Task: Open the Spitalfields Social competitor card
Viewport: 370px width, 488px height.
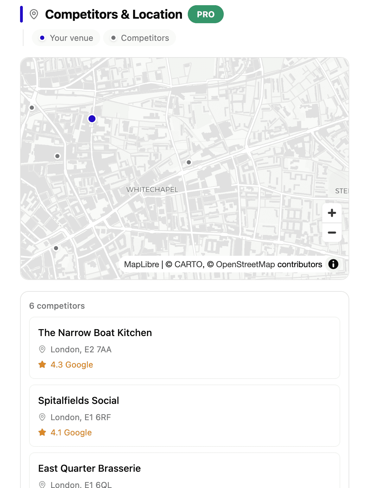Action: (185, 416)
